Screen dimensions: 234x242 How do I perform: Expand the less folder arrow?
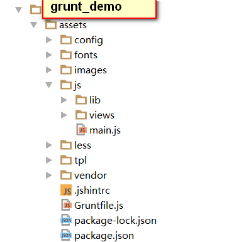pyautogui.click(x=49, y=145)
